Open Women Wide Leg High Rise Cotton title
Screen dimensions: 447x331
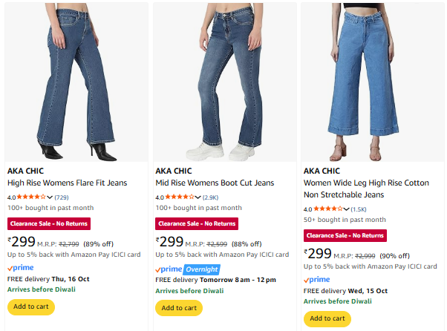tap(366, 183)
